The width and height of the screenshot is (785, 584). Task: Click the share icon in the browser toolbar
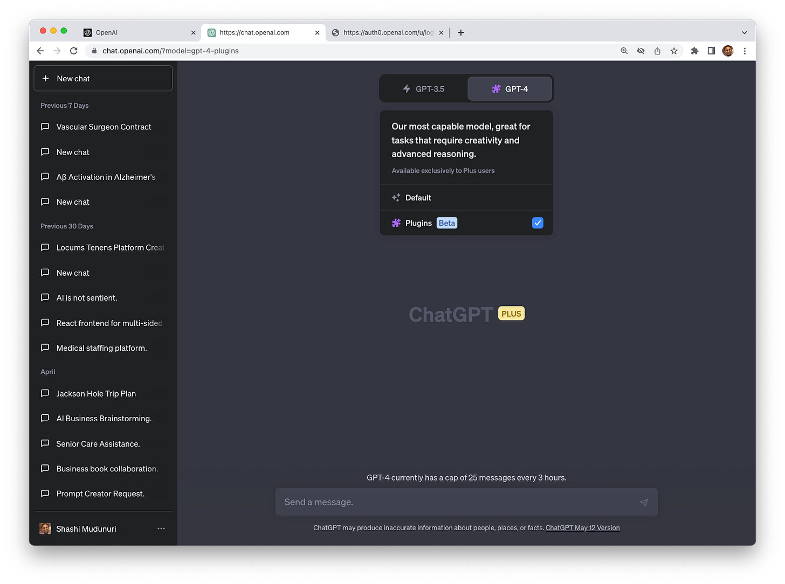point(657,51)
